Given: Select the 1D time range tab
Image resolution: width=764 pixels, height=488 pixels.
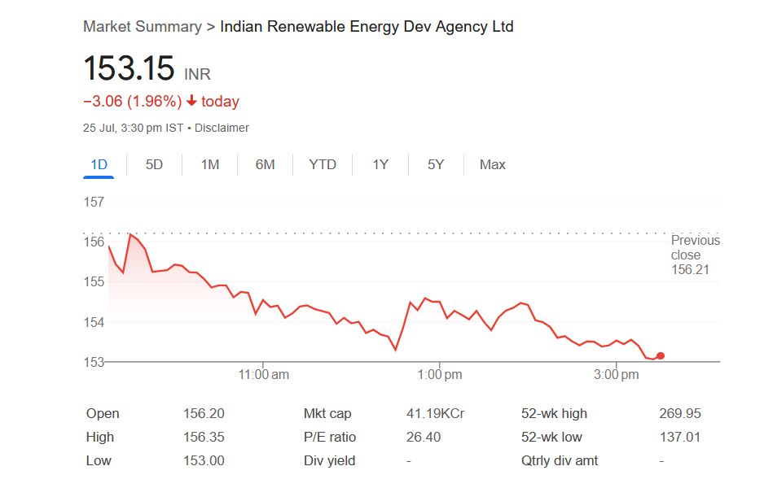Looking at the screenshot, I should [99, 164].
